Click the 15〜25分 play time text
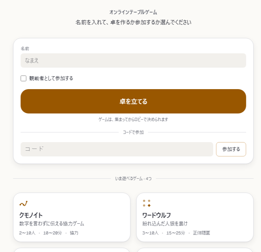Viewport: 261px width, 252px height. coord(175,233)
